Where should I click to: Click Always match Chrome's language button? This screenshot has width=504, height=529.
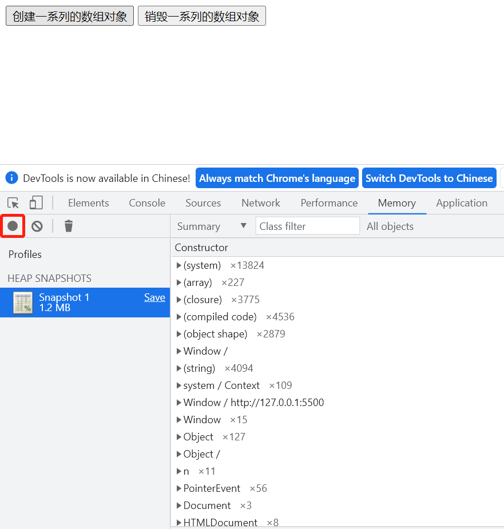pyautogui.click(x=277, y=178)
